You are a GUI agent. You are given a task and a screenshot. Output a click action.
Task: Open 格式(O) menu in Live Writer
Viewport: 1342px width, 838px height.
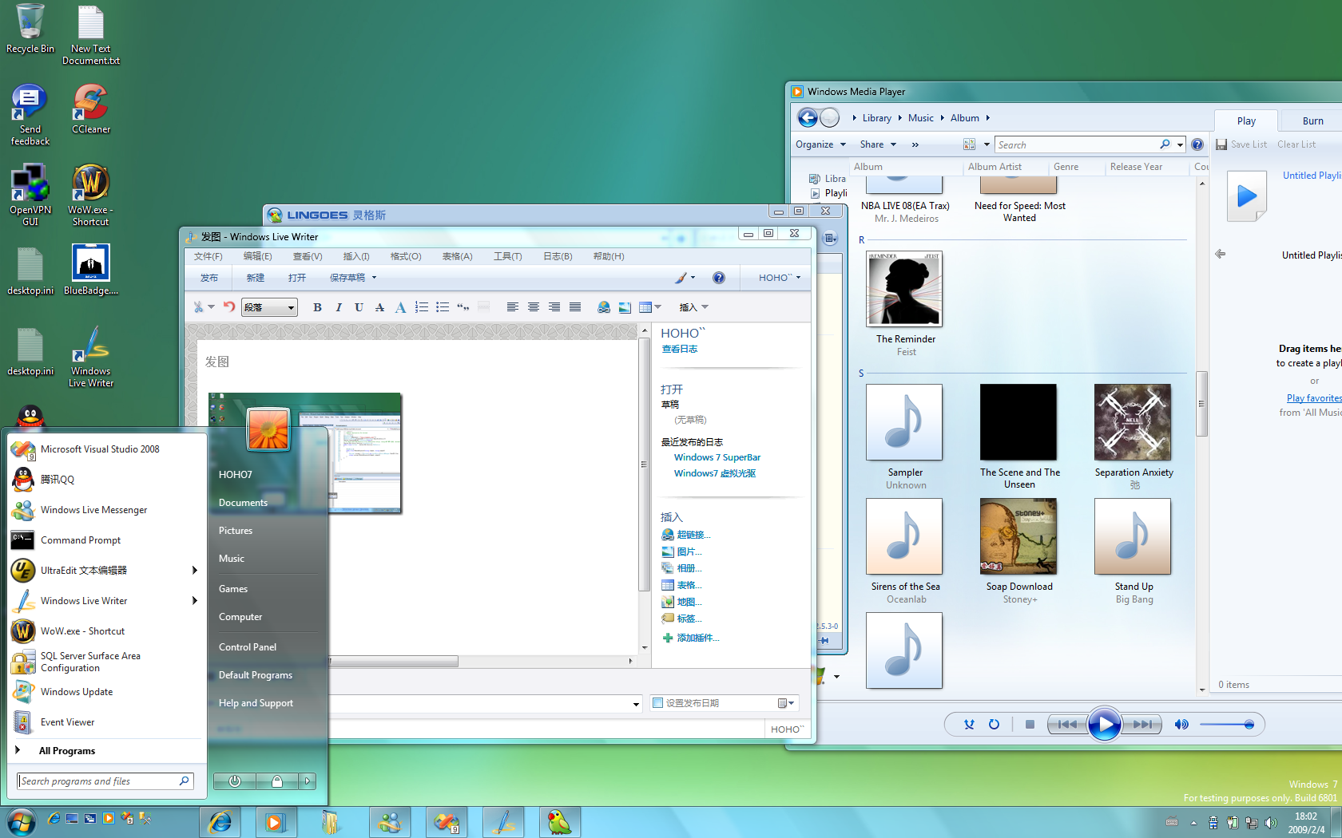tap(406, 256)
